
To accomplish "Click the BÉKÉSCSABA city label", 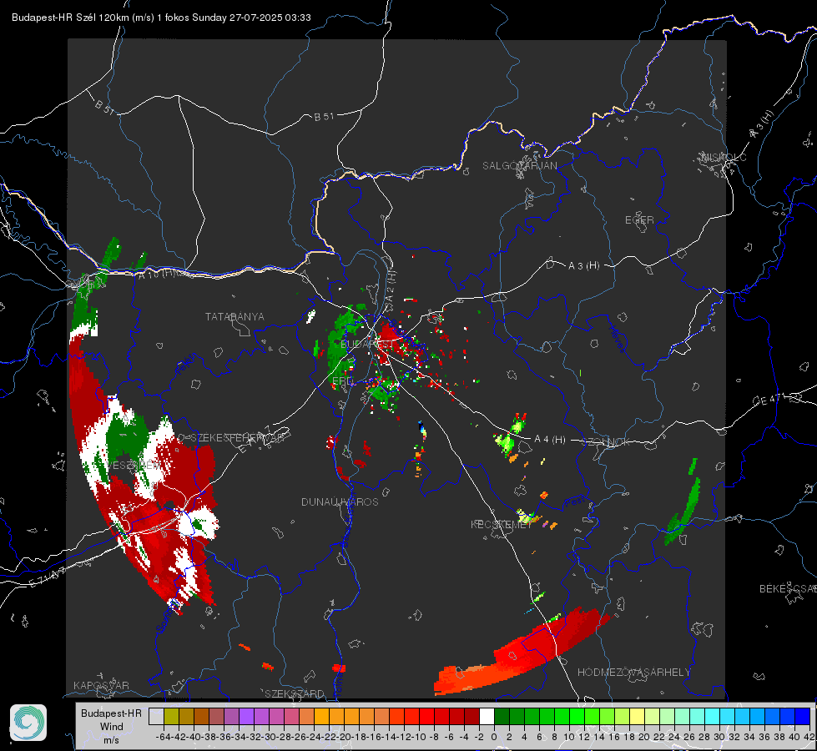I will coord(788,588).
